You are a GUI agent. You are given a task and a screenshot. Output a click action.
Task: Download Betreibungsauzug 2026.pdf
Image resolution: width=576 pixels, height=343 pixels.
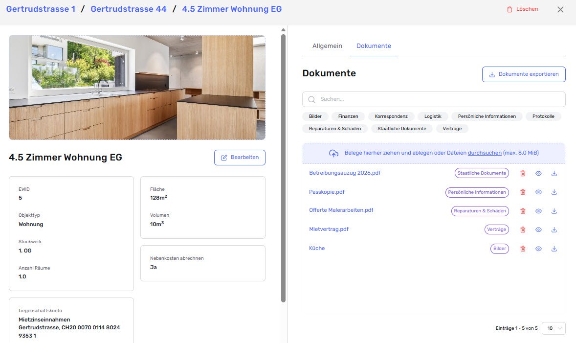pos(554,173)
